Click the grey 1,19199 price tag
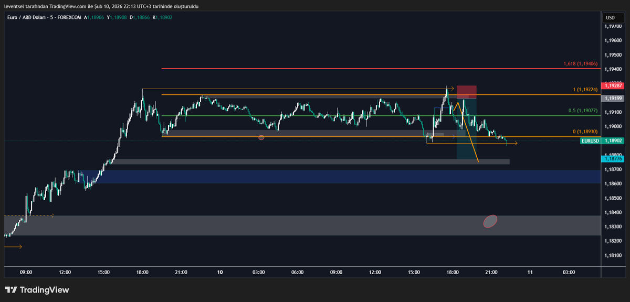Viewport: 630px width, 302px height. 613,98
